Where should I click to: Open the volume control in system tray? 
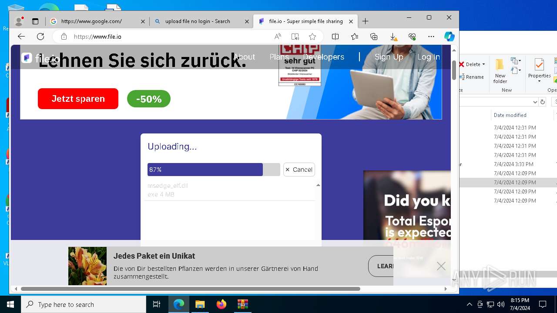point(501,304)
